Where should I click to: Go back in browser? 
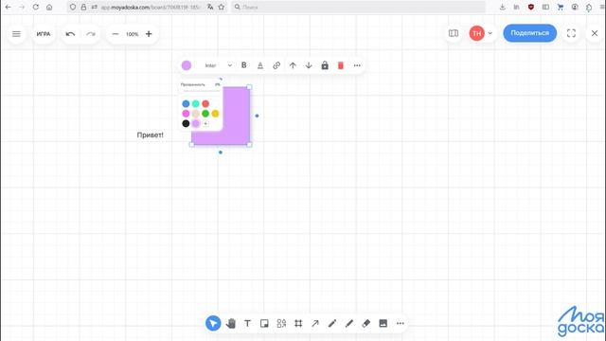tap(9, 7)
